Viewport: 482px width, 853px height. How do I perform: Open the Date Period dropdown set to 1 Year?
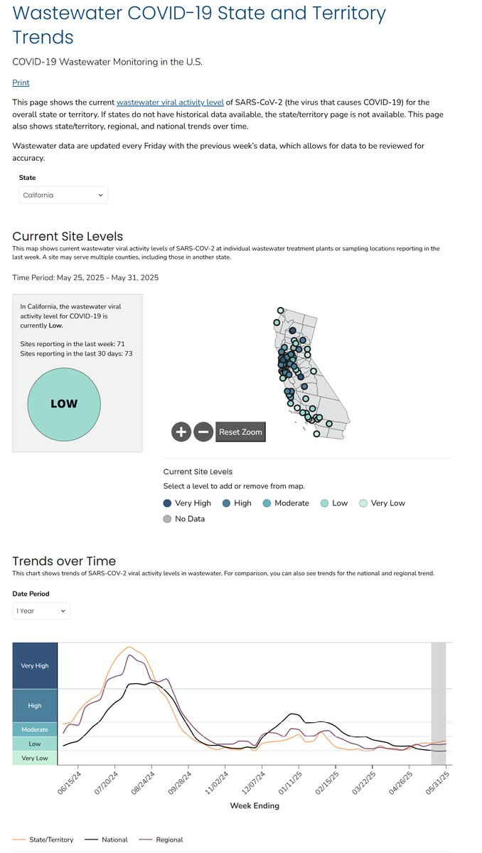(41, 611)
